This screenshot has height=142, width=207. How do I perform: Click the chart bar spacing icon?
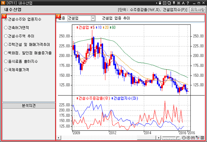pos(193,138)
